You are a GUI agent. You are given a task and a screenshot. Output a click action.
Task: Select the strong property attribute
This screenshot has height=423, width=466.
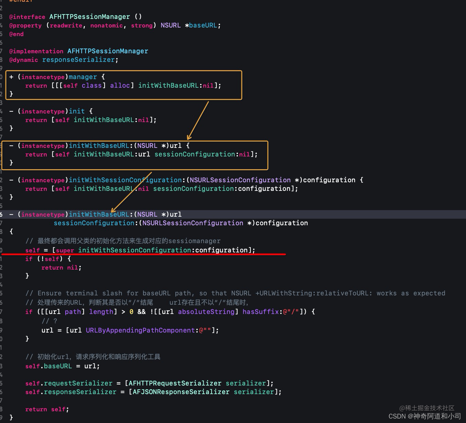(142, 25)
